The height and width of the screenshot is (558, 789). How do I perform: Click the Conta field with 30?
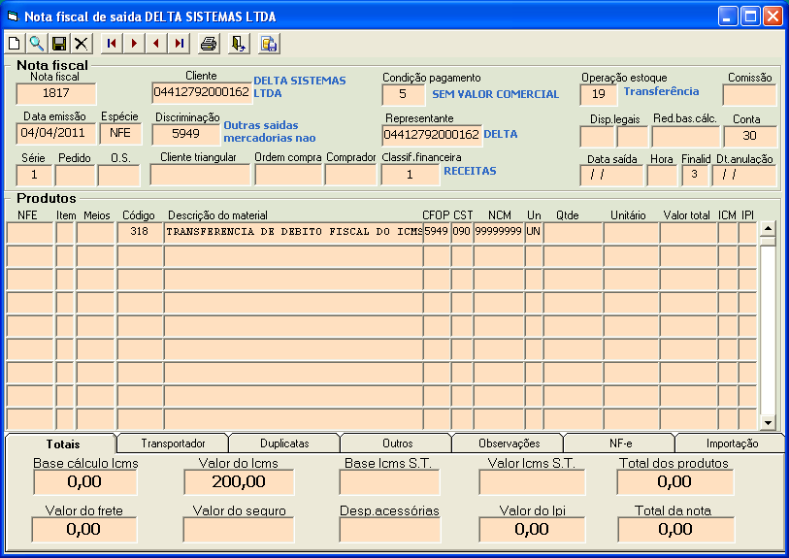click(750, 137)
